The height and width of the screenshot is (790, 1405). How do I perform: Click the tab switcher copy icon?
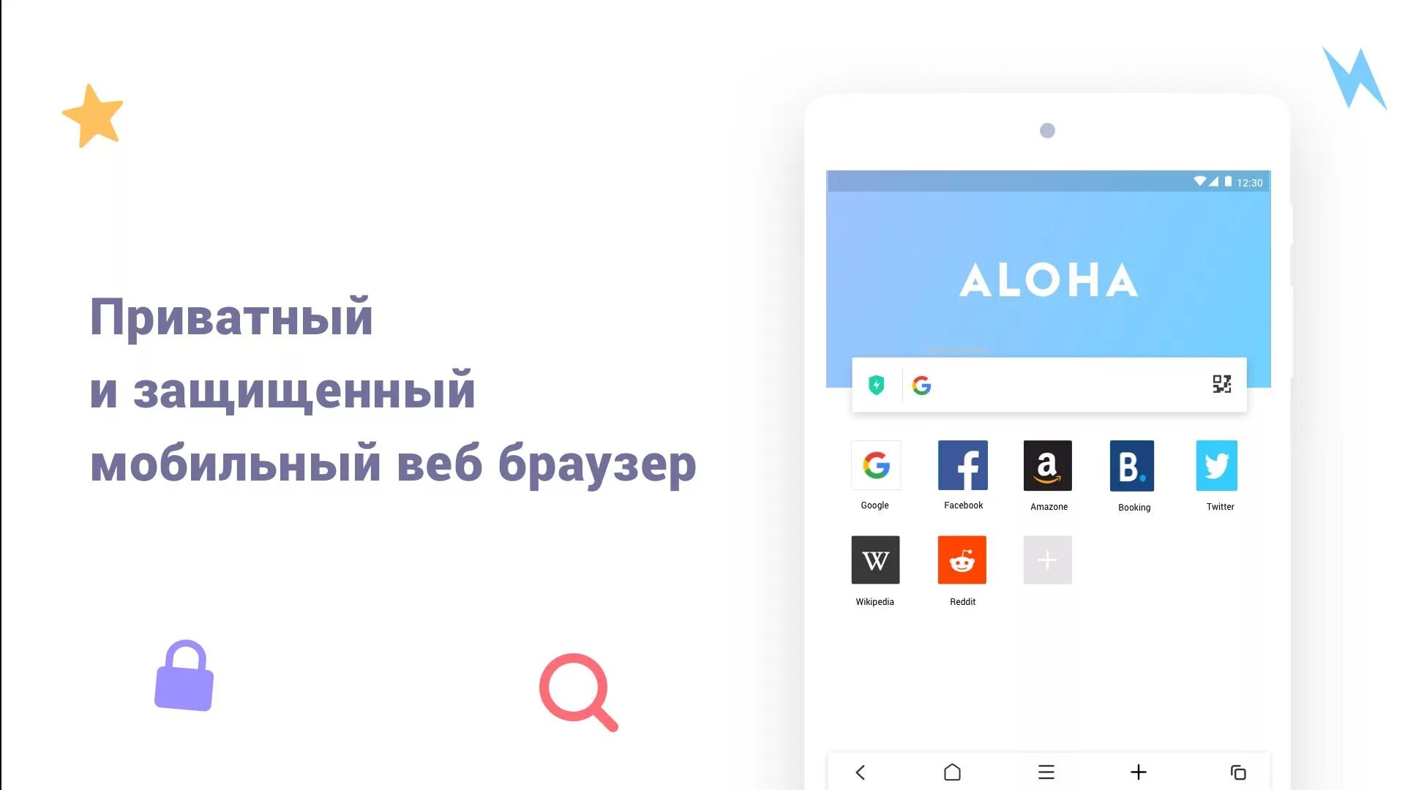tap(1236, 771)
